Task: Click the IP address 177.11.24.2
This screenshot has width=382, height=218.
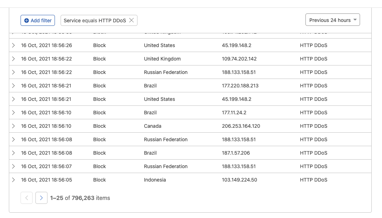Action: coord(234,113)
